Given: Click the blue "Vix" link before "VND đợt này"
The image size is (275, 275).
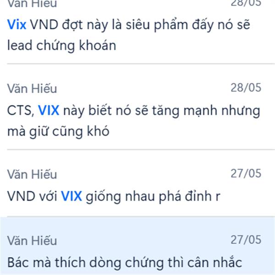Looking at the screenshot, I should pyautogui.click(x=17, y=25).
